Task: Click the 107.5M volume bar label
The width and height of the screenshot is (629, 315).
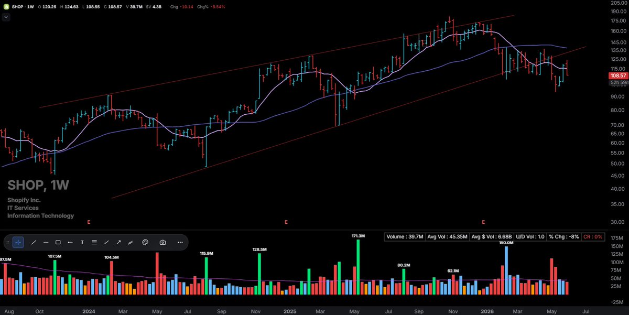Action: [55, 256]
